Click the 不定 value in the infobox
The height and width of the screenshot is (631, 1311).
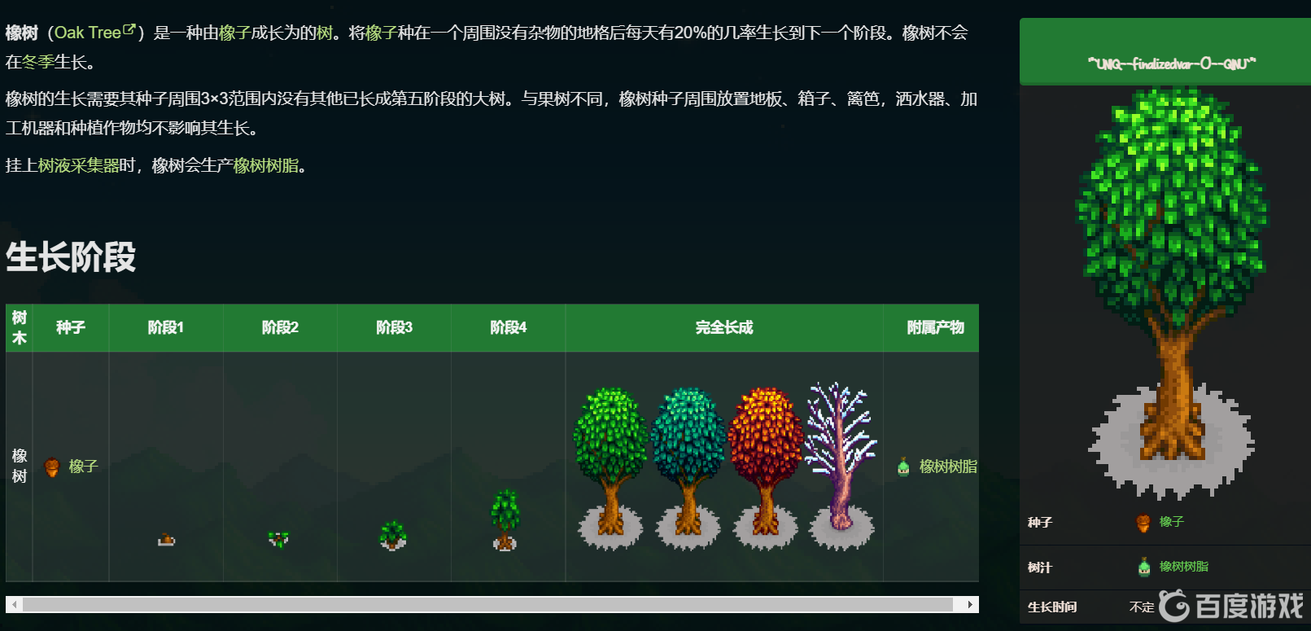point(1142,607)
